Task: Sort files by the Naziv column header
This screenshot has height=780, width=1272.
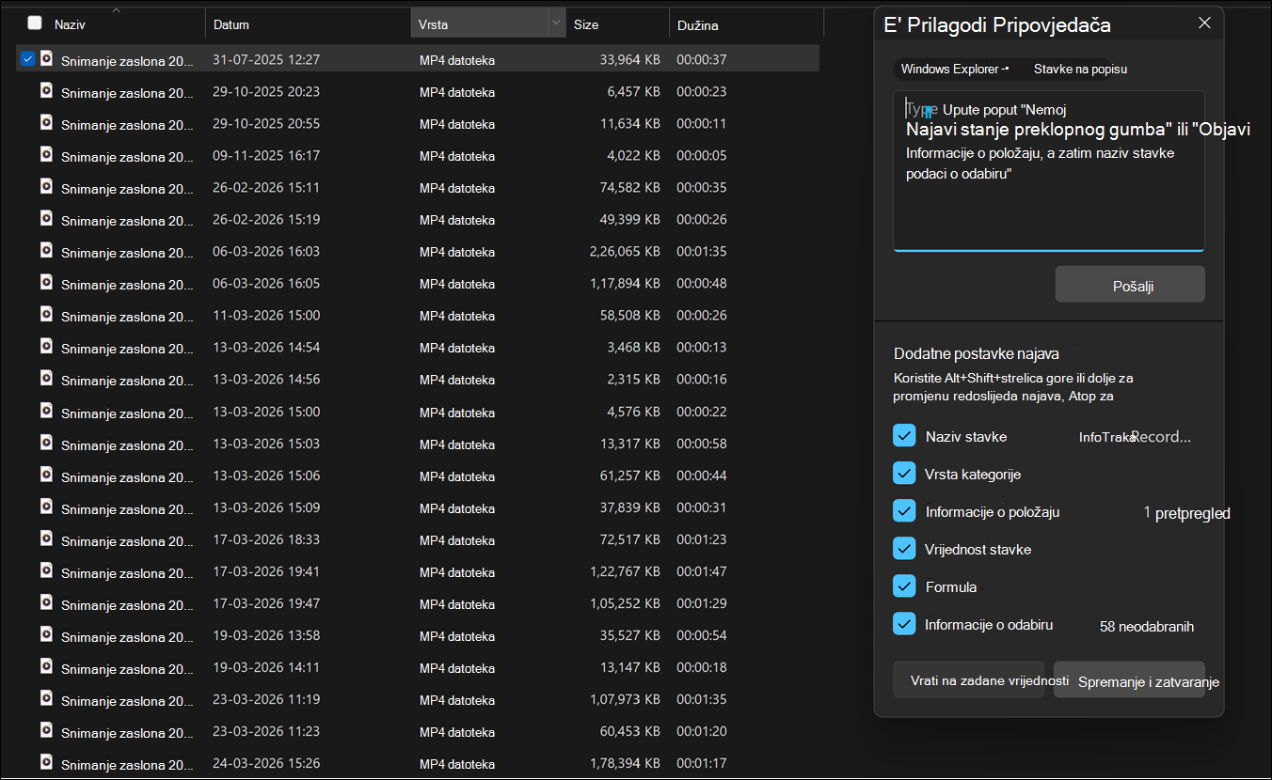Action: point(70,24)
